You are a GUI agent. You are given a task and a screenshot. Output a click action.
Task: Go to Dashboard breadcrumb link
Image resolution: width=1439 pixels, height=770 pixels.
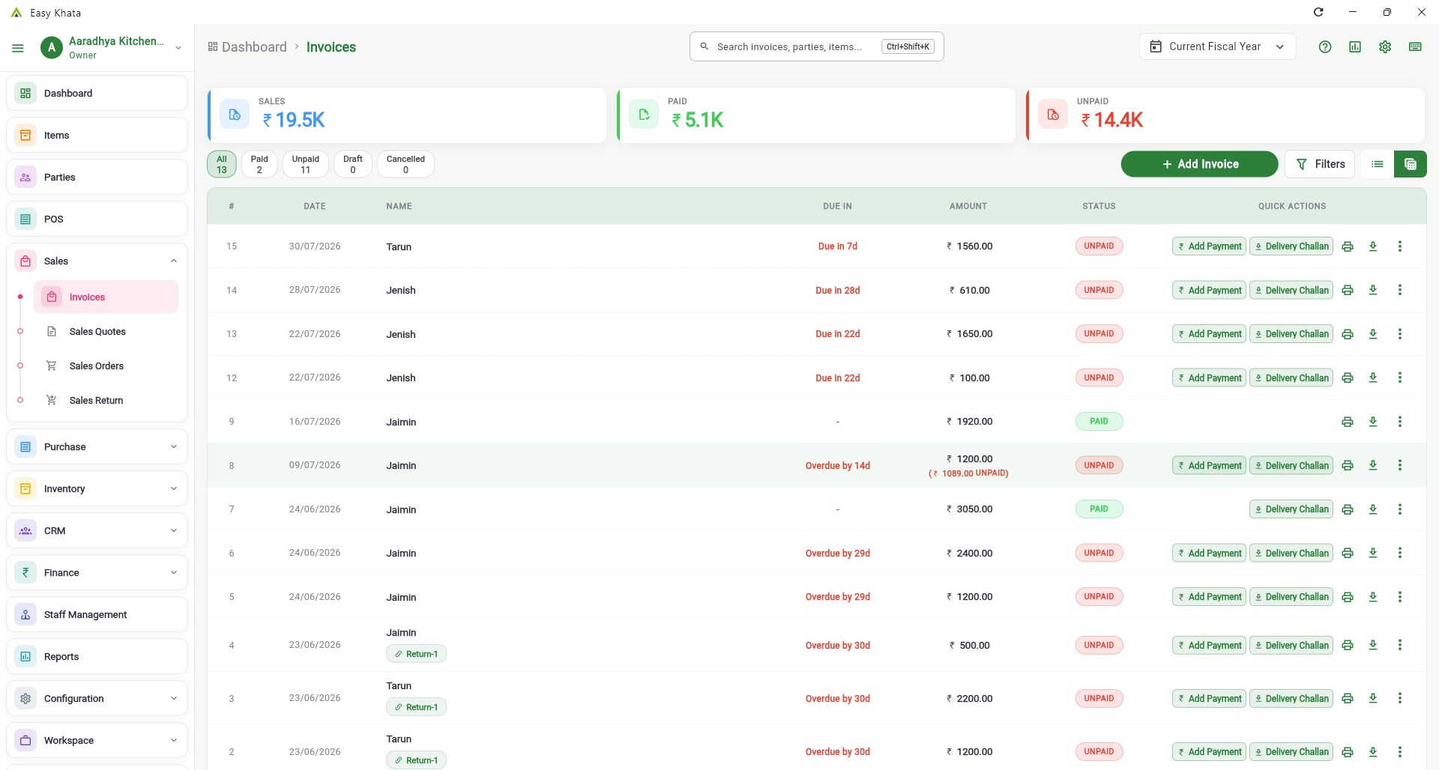247,47
